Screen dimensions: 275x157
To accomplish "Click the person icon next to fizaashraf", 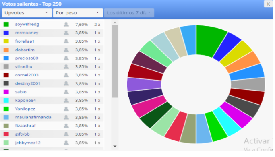I will [66, 126].
